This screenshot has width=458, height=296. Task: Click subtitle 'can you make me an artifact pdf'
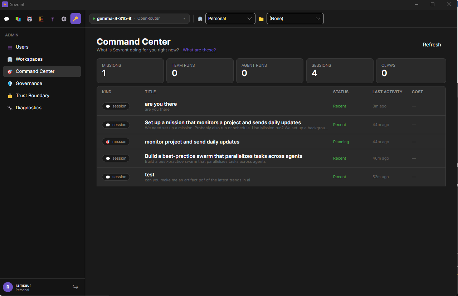198,180
